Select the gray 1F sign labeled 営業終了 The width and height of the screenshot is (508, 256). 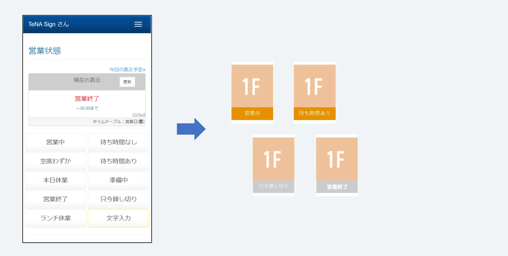(x=337, y=165)
